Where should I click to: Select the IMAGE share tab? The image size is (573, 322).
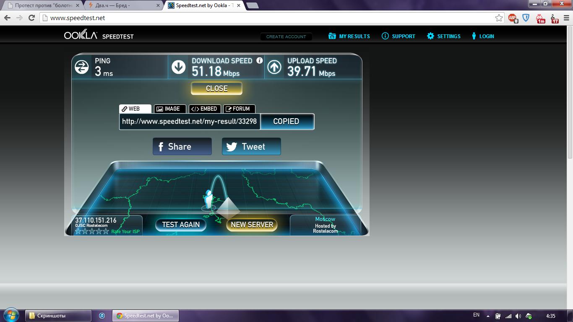[x=170, y=109]
